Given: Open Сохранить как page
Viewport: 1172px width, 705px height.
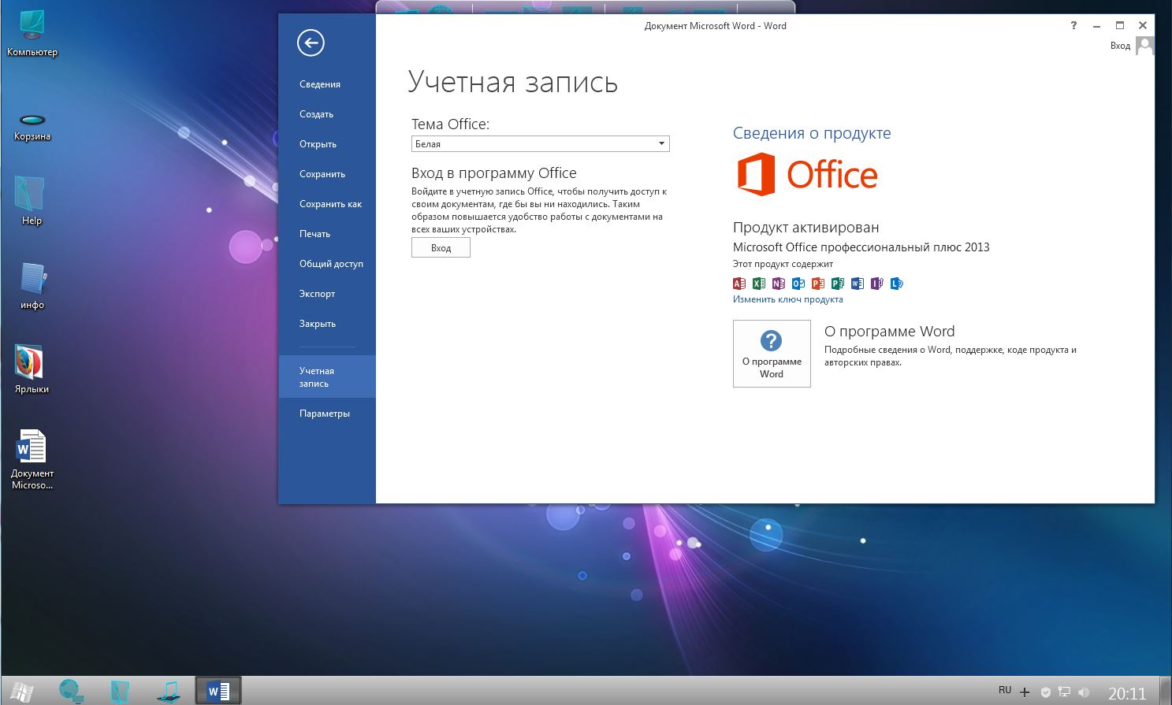Looking at the screenshot, I should coord(330,204).
